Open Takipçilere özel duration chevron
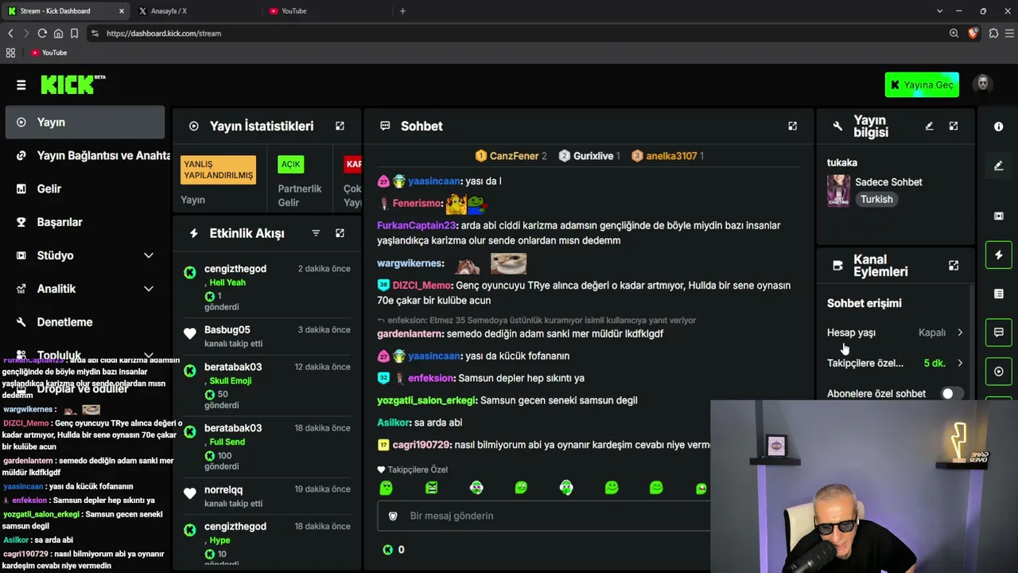This screenshot has width=1018, height=573. [x=960, y=363]
